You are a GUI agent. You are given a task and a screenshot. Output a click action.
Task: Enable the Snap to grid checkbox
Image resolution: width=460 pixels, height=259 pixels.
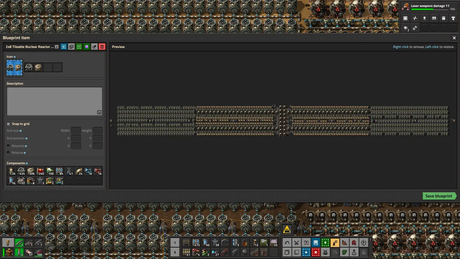point(8,124)
